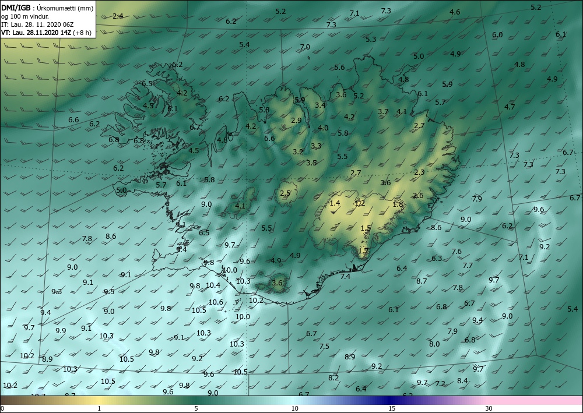Screen dimensions: 583x413
Task: Click the 10.6 value on the map
Action: 216,302
